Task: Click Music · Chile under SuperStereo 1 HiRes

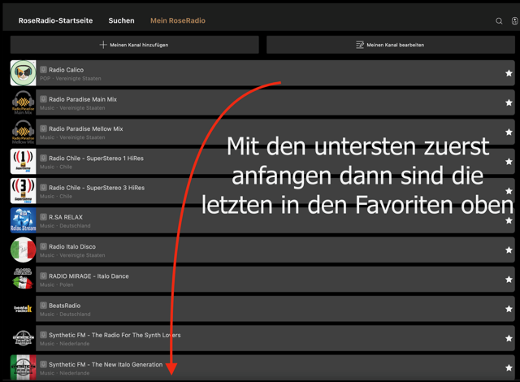Action: [56, 167]
